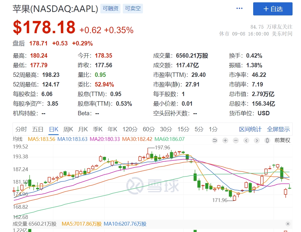Switch to the 五日 chart tab
This screenshot has height=232, width=301.
tap(38, 129)
